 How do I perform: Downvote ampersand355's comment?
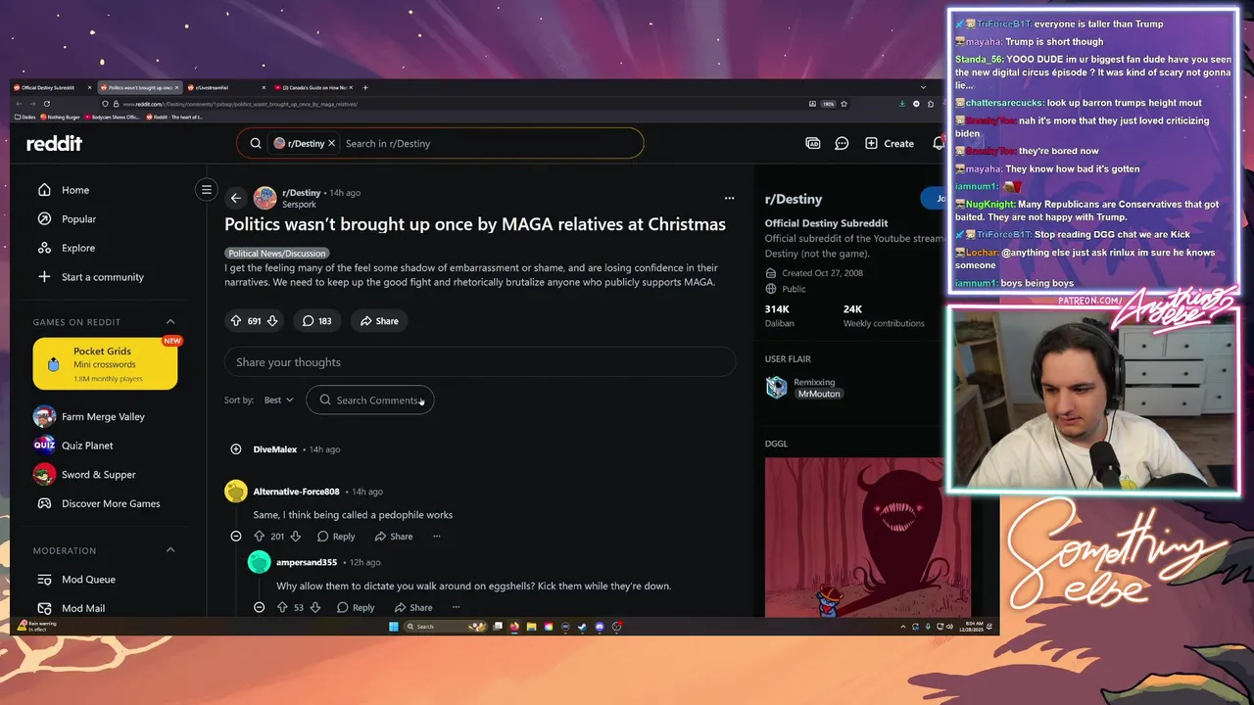click(314, 607)
